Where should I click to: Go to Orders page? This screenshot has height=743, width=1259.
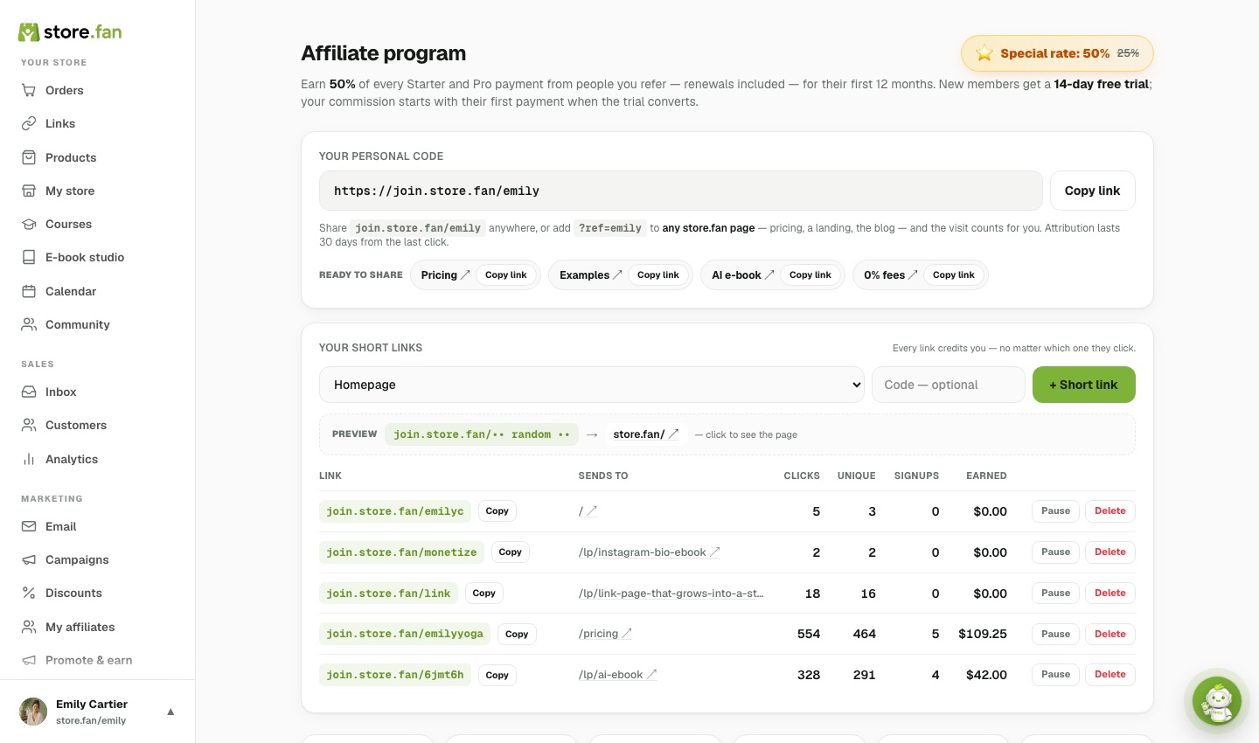[65, 90]
